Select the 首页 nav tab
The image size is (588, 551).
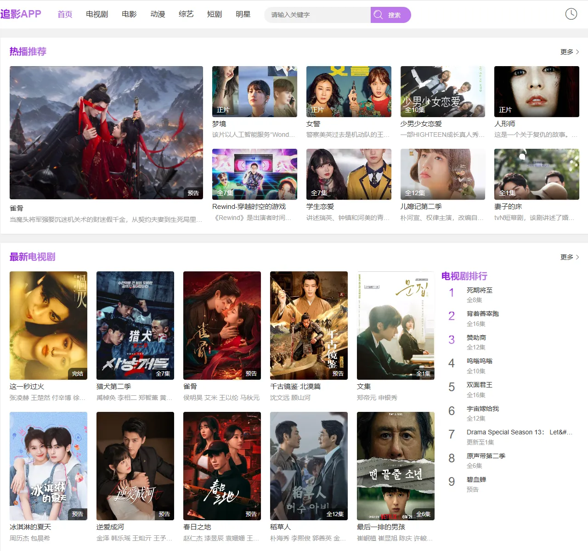tap(65, 14)
